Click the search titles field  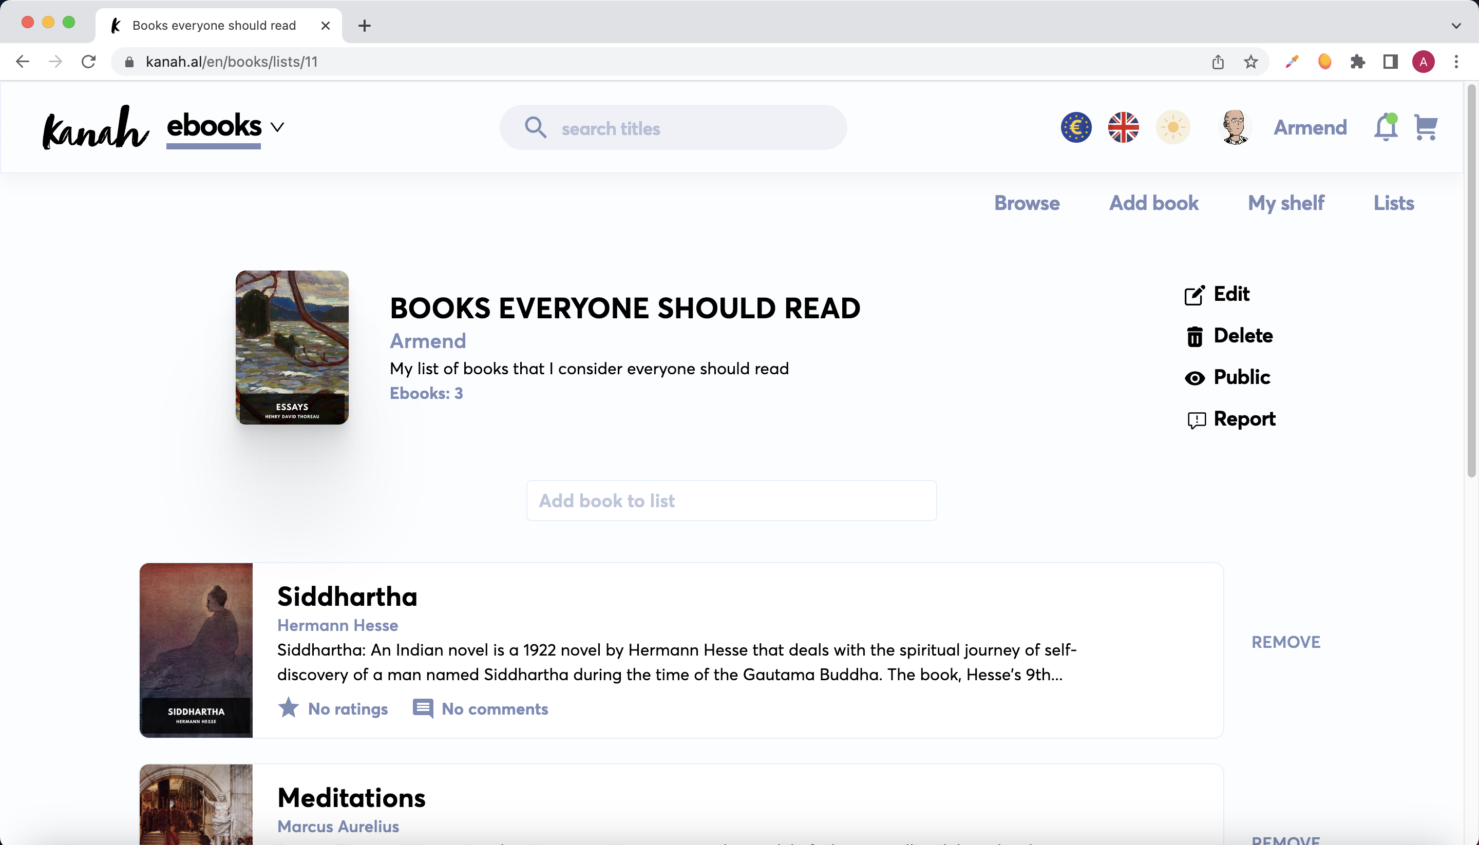tap(673, 128)
